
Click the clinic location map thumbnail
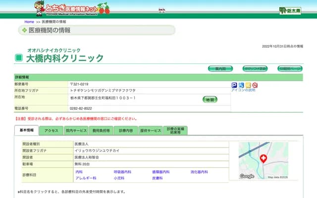pyautogui.click(x=263, y=160)
